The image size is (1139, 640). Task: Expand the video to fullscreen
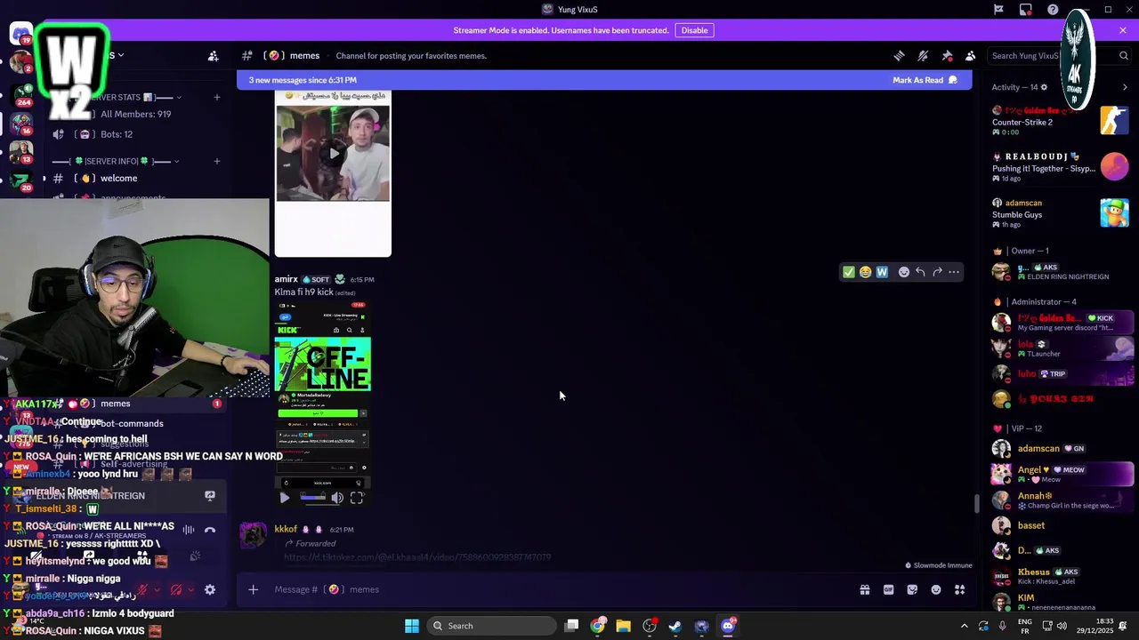(356, 498)
